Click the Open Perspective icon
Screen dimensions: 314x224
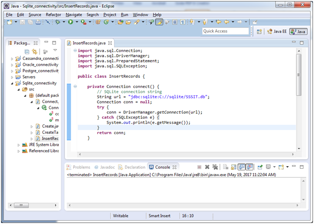coord(259,31)
